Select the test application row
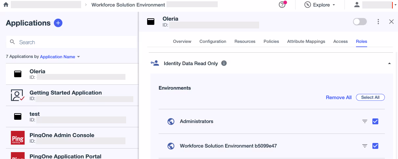398x159 pixels. coord(72,116)
